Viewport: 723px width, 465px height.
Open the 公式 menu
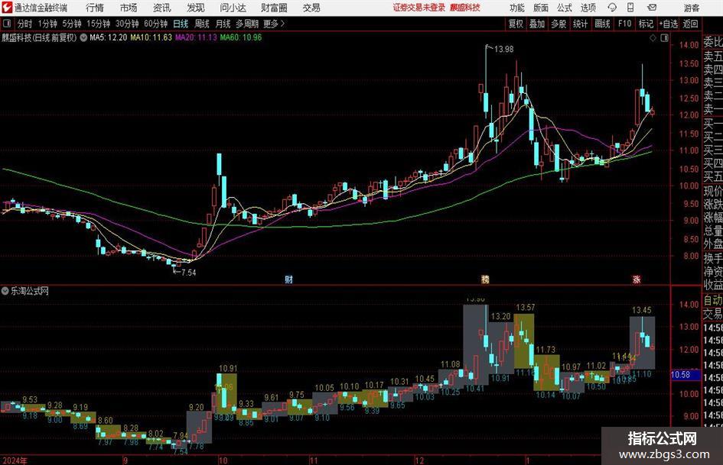click(x=564, y=8)
